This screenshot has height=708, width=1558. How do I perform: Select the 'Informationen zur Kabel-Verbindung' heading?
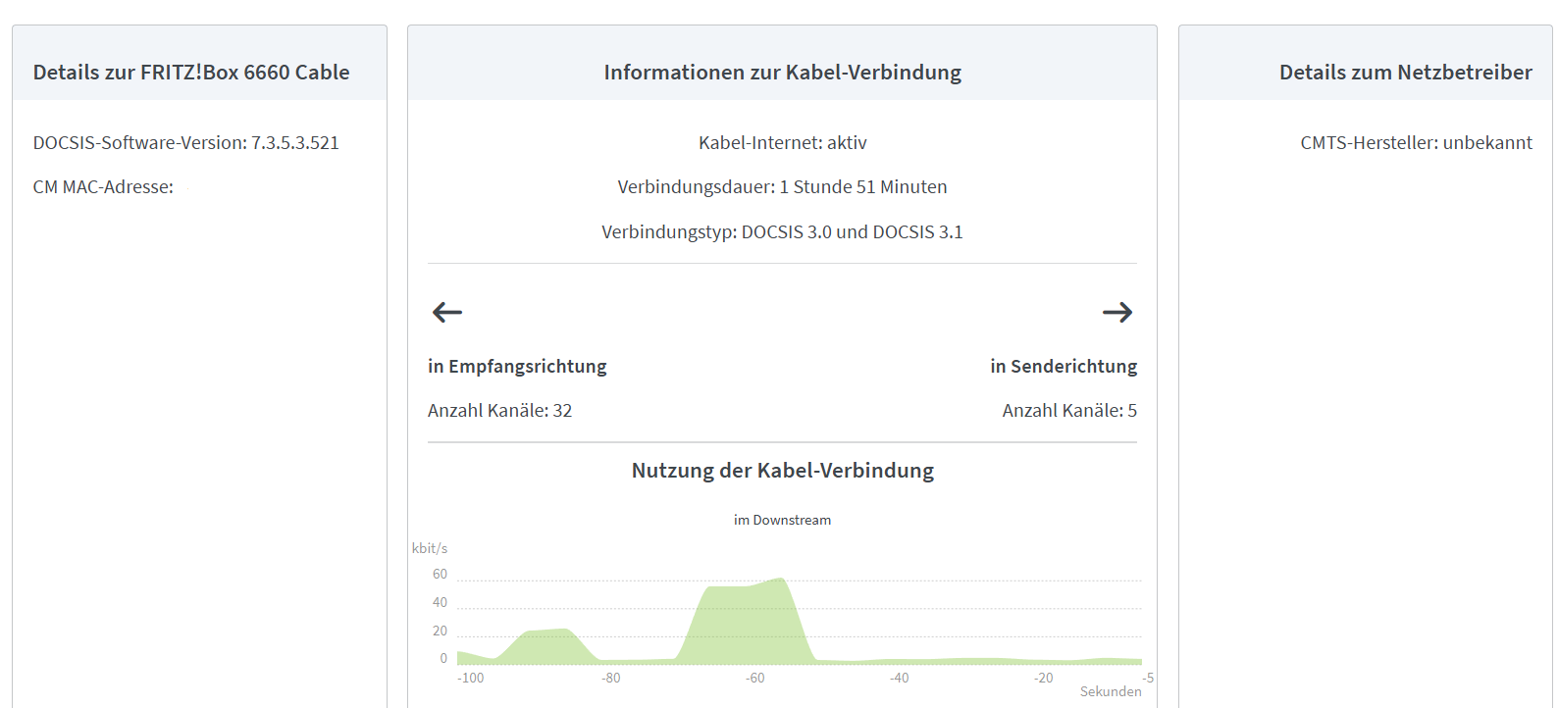(783, 73)
